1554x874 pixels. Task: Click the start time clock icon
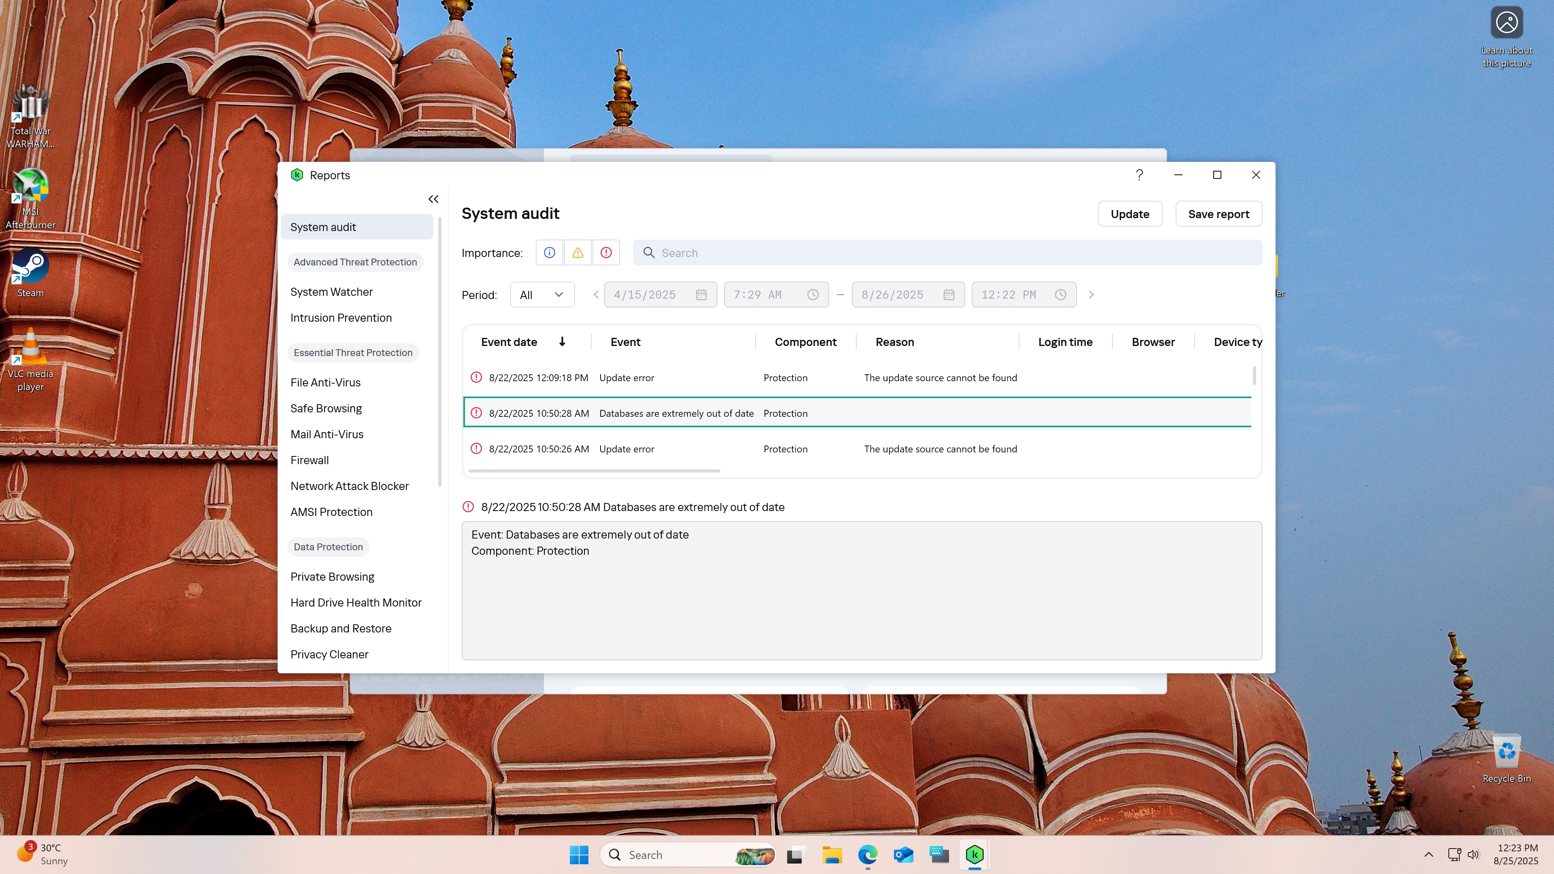[813, 295]
